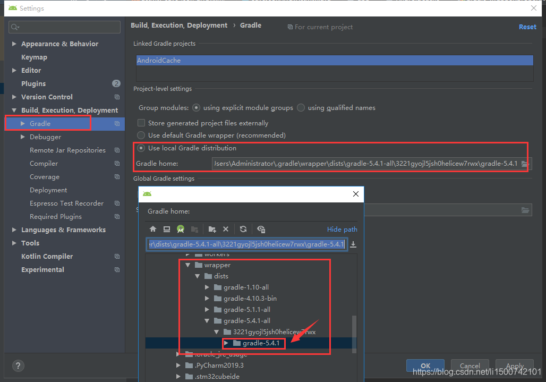Click the Desktop directory toolbar icon

click(167, 229)
